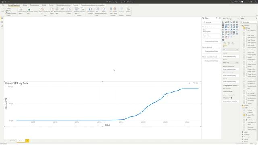Viewport: 258px width, 145px height.
Task: Select the line chart visualization icon
Action: click(223, 25)
